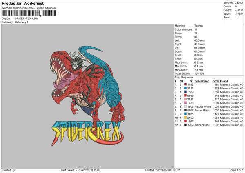Screen dimensions: 245x173
Task: Pick the blue swatch beside stitch count 1465
Action: pos(185,114)
